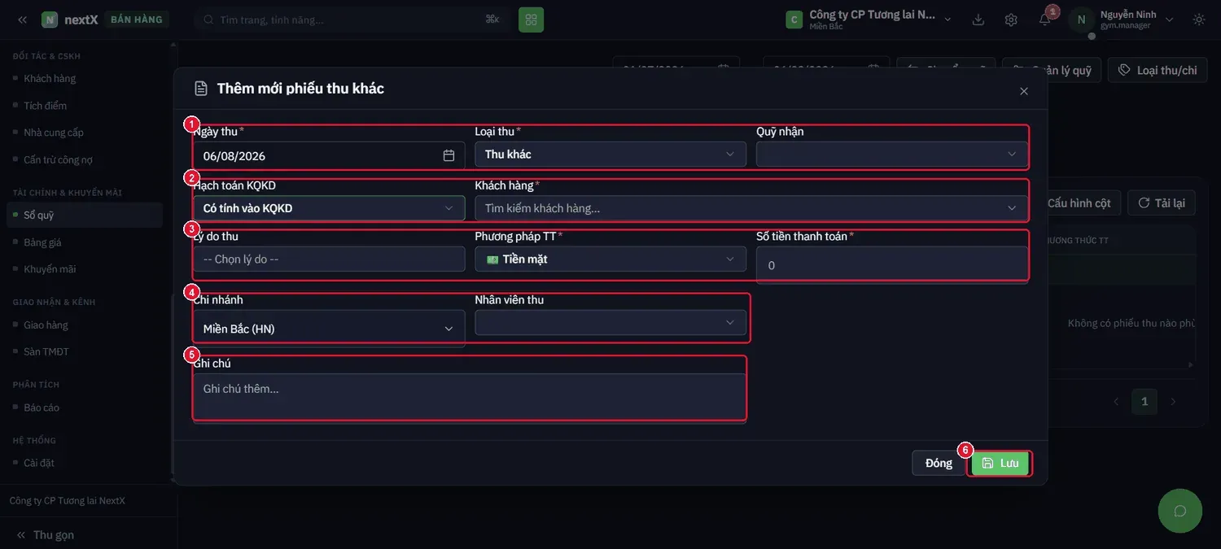Open the calendar icon in Ngày thu field
This screenshot has height=549, width=1221.
tap(449, 155)
